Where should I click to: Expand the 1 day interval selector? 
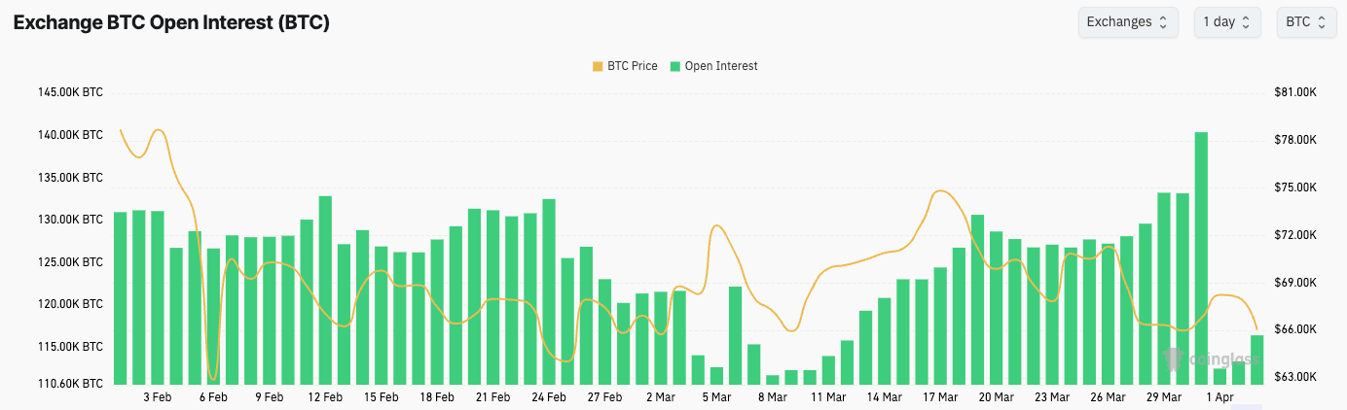coord(1227,22)
